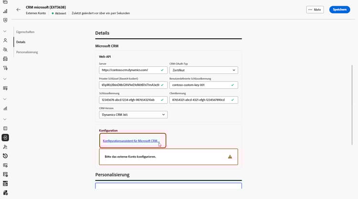Open the top cut-off sidebar card icon

(5, 2)
